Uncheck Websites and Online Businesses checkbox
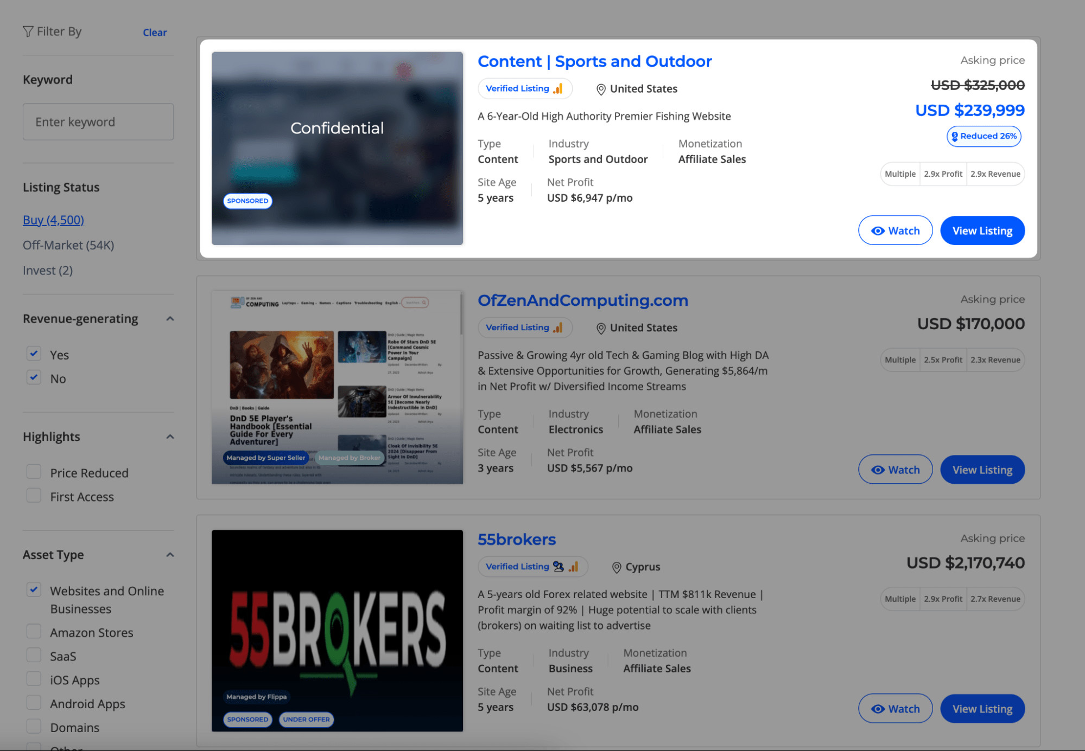The height and width of the screenshot is (751, 1085). pyautogui.click(x=34, y=590)
